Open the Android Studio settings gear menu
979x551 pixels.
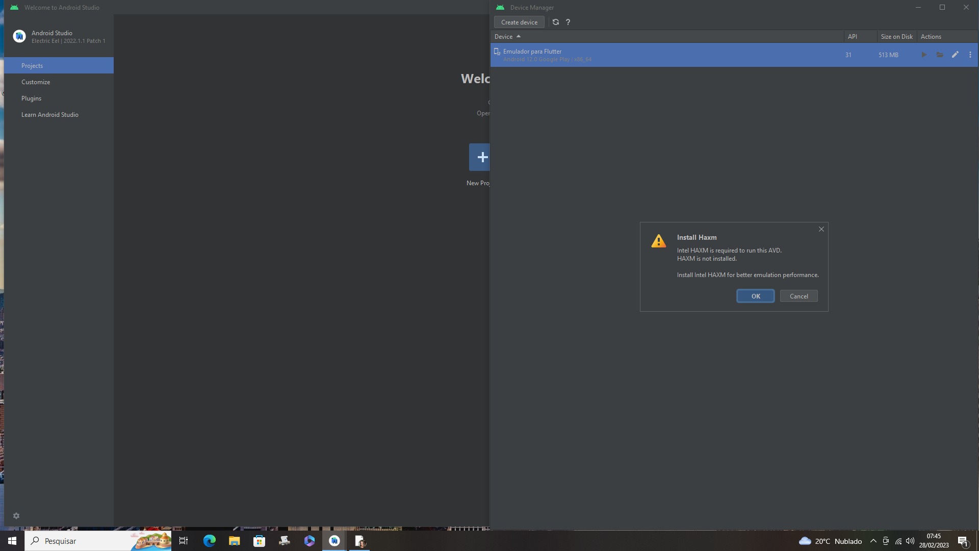15,516
